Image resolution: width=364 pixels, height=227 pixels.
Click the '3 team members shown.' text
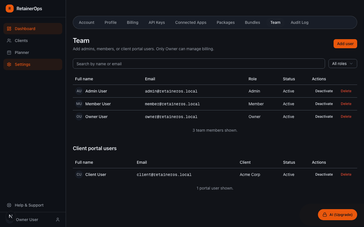(215, 130)
